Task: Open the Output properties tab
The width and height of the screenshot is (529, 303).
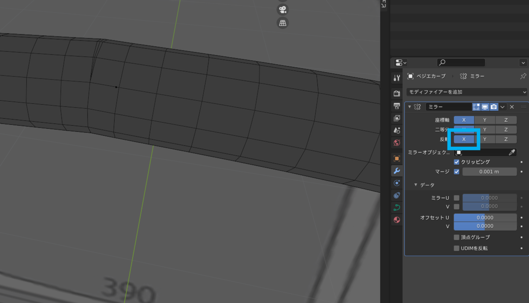Action: pyautogui.click(x=397, y=106)
